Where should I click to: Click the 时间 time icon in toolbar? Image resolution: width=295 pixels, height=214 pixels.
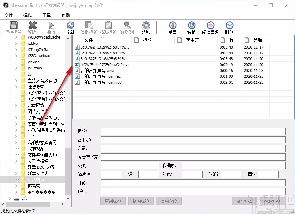[230, 27]
